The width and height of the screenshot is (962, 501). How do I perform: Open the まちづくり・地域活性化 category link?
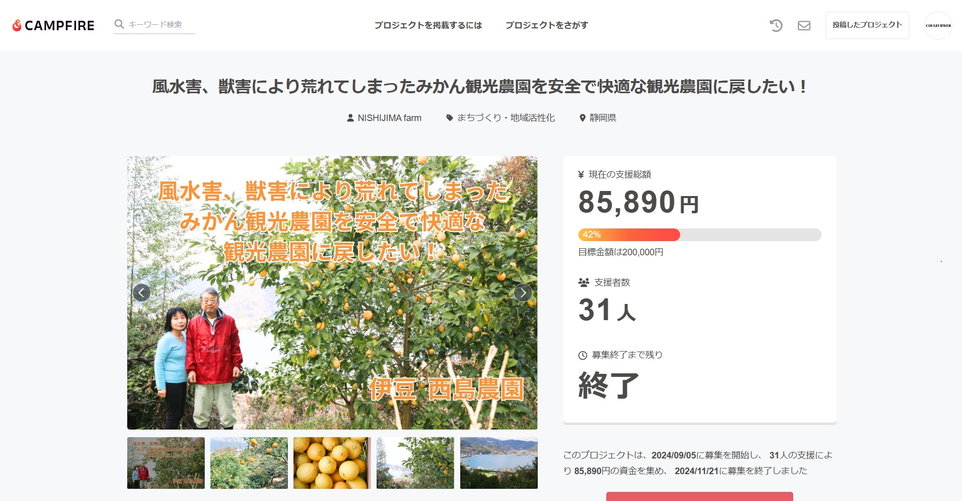506,118
